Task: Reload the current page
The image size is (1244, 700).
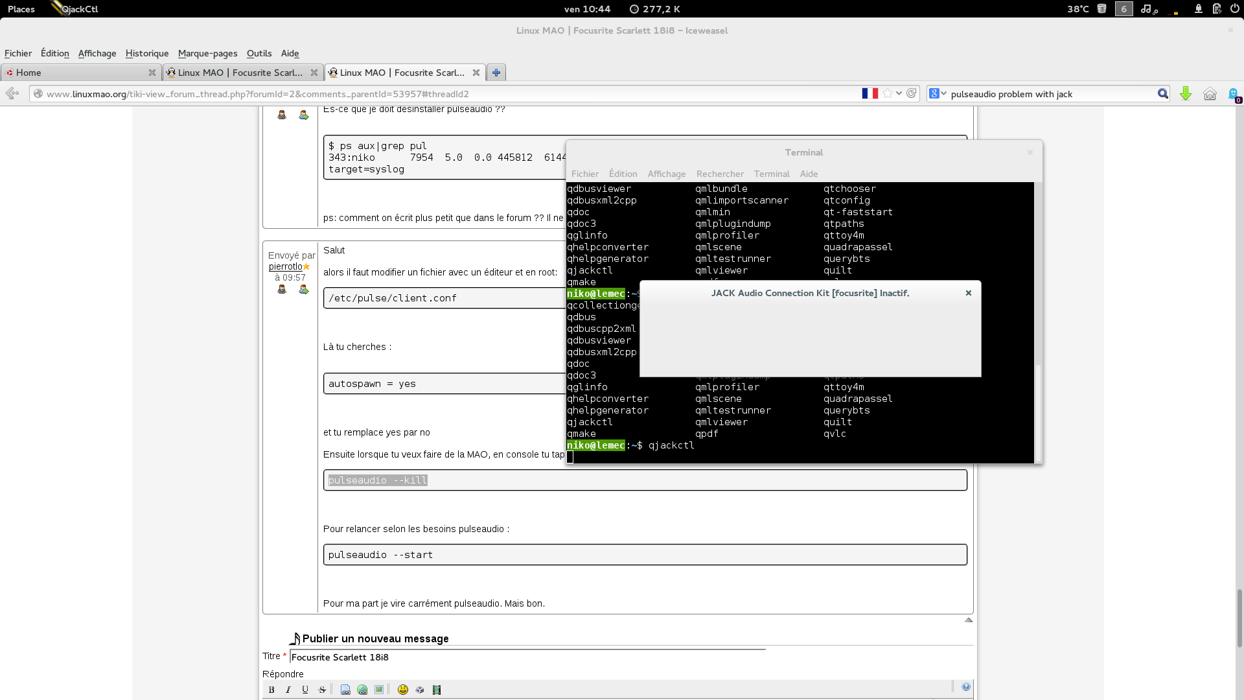Action: coord(912,93)
